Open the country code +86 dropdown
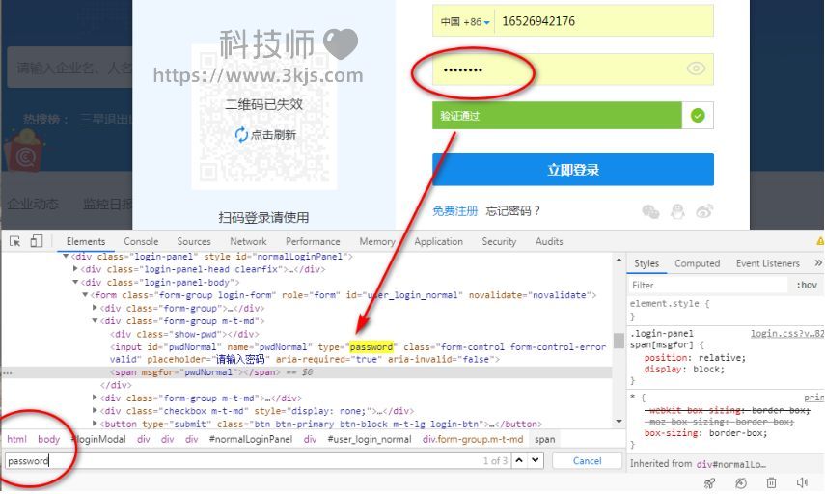Screen dimensions: 825x494 point(464,22)
